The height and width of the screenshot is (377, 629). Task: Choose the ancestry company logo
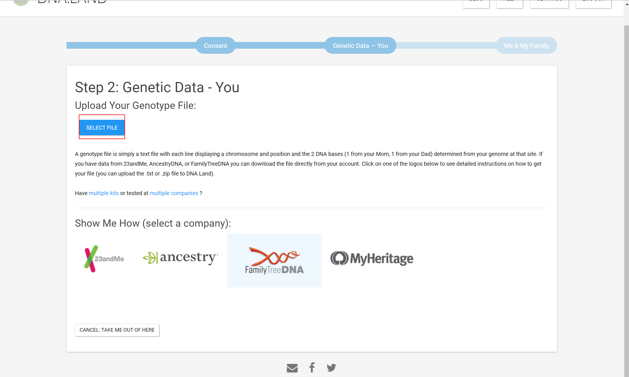click(x=180, y=258)
